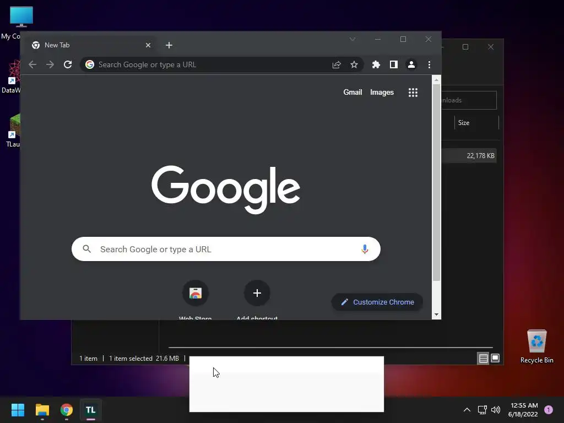This screenshot has height=423, width=564.
Task: Open the Chrome profile avatar
Action: pos(411,64)
